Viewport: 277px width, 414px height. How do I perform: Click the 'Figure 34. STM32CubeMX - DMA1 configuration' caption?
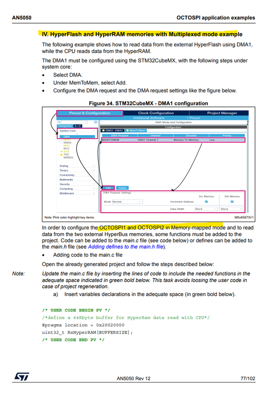[149, 104]
